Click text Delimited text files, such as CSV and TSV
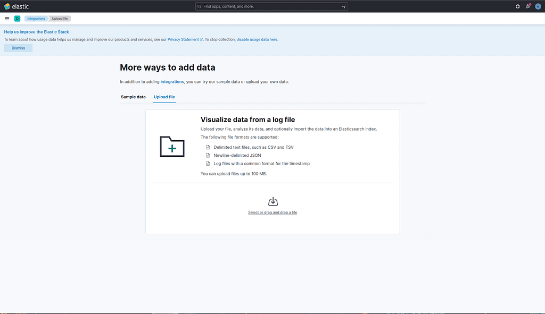Screen dimensions: 545x314 pos(253,147)
